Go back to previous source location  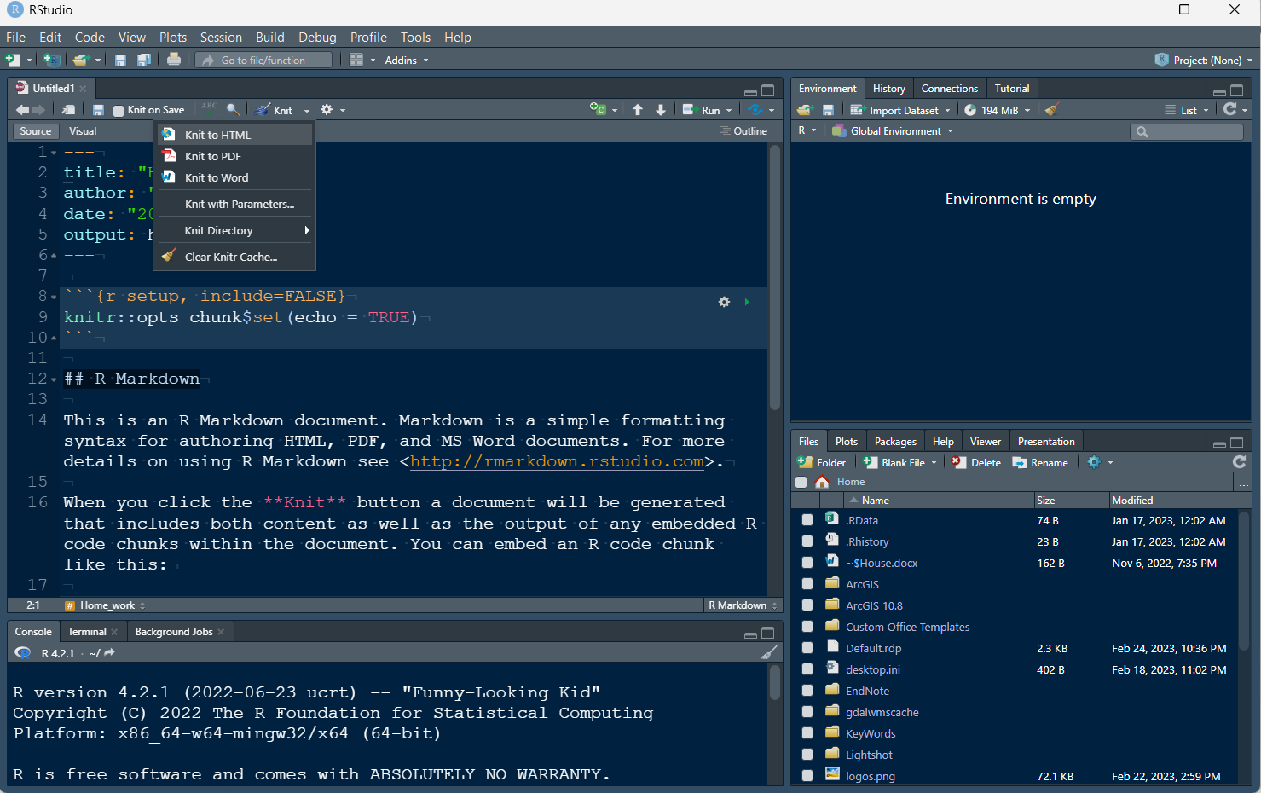point(22,110)
